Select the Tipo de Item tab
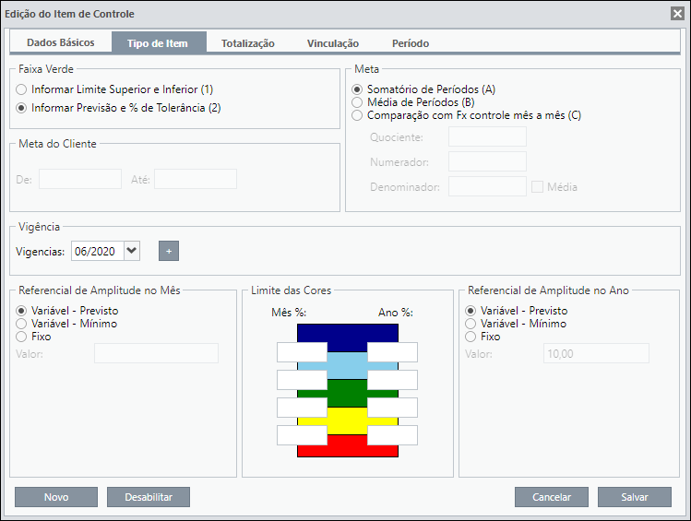 pyautogui.click(x=158, y=43)
